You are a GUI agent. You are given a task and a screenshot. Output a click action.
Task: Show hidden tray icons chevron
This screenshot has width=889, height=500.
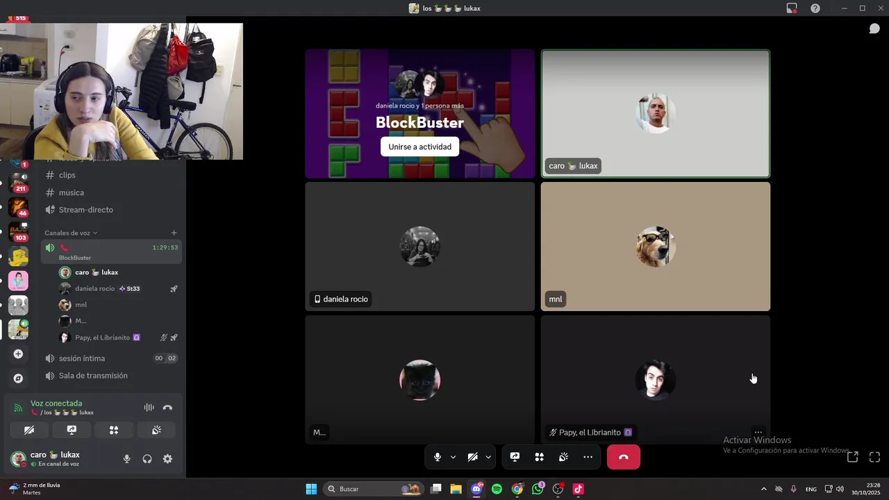tap(764, 489)
